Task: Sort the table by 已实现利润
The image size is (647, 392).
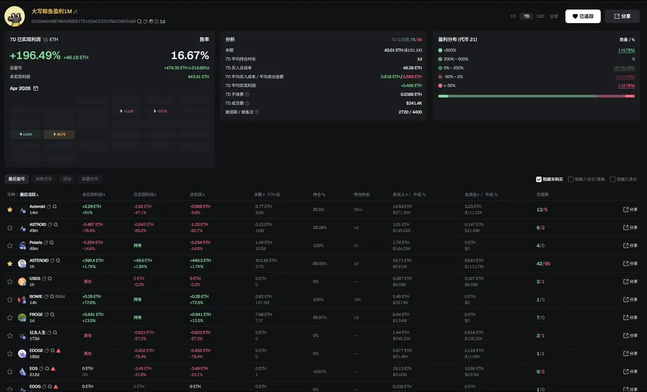Action: point(144,194)
